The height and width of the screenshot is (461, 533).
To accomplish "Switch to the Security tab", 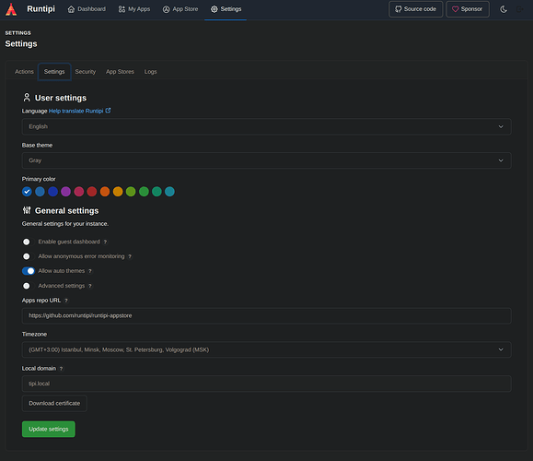I will point(86,72).
